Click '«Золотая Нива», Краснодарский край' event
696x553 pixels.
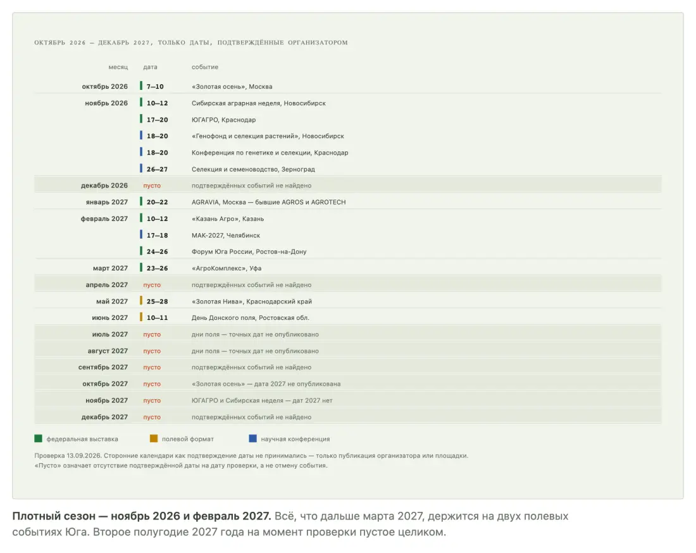point(252,302)
